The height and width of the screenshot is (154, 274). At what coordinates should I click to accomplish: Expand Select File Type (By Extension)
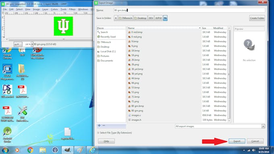point(114,133)
